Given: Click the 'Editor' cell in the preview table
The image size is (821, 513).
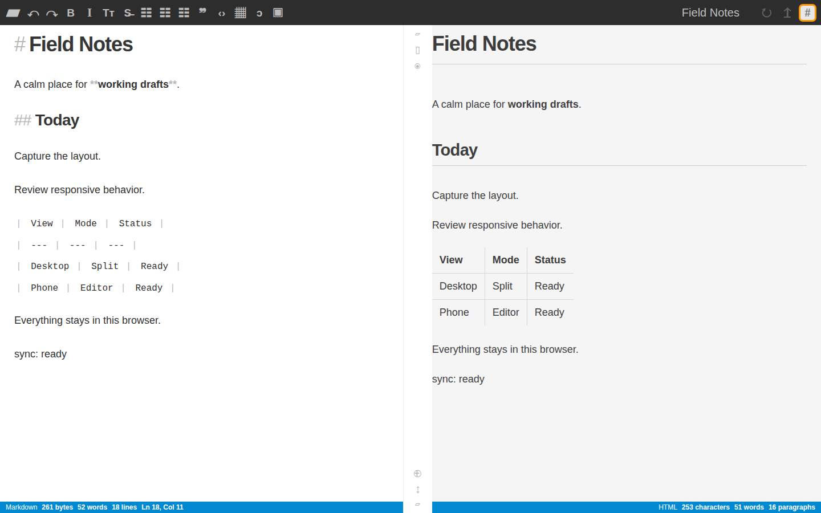Looking at the screenshot, I should click(506, 312).
